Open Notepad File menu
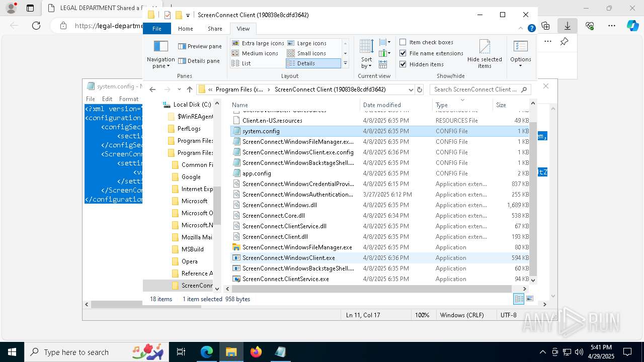Viewport: 644px width, 362px height. pos(91,99)
